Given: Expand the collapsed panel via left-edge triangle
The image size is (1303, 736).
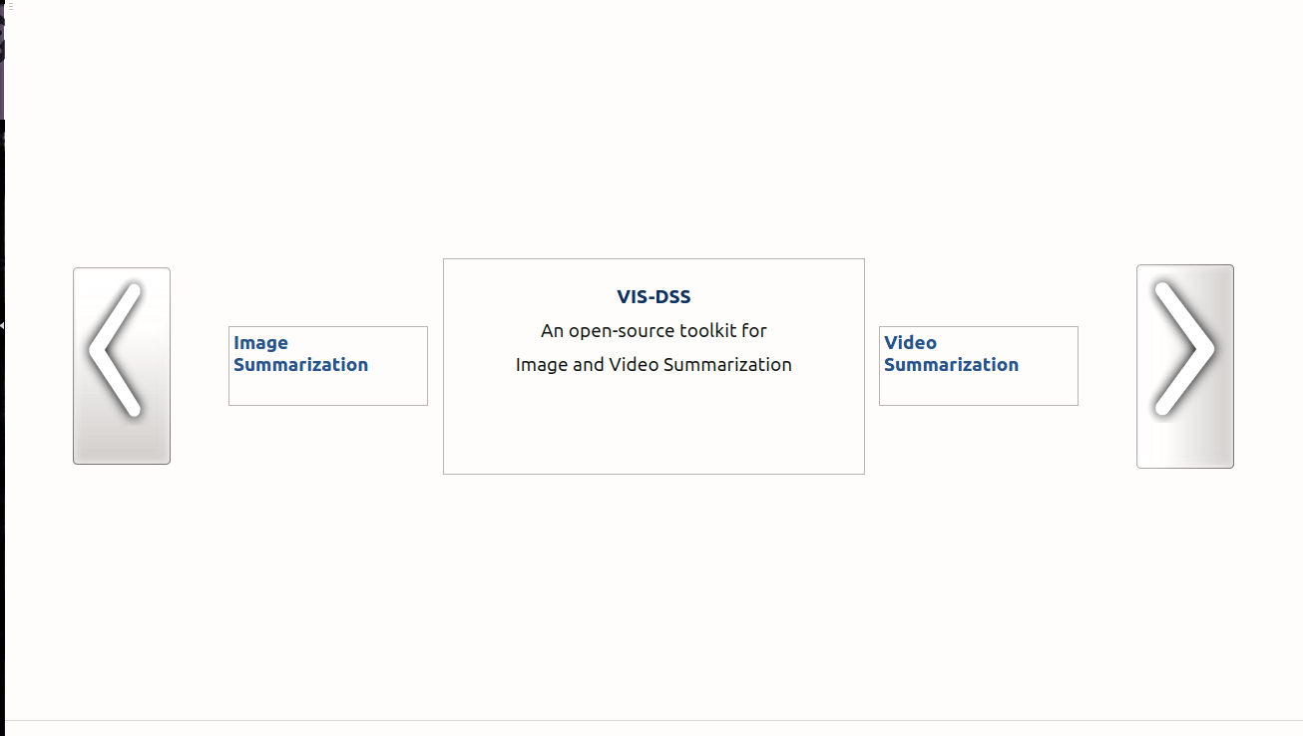Looking at the screenshot, I should coord(3,325).
